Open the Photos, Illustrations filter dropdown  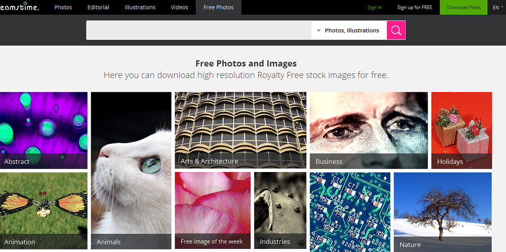349,30
